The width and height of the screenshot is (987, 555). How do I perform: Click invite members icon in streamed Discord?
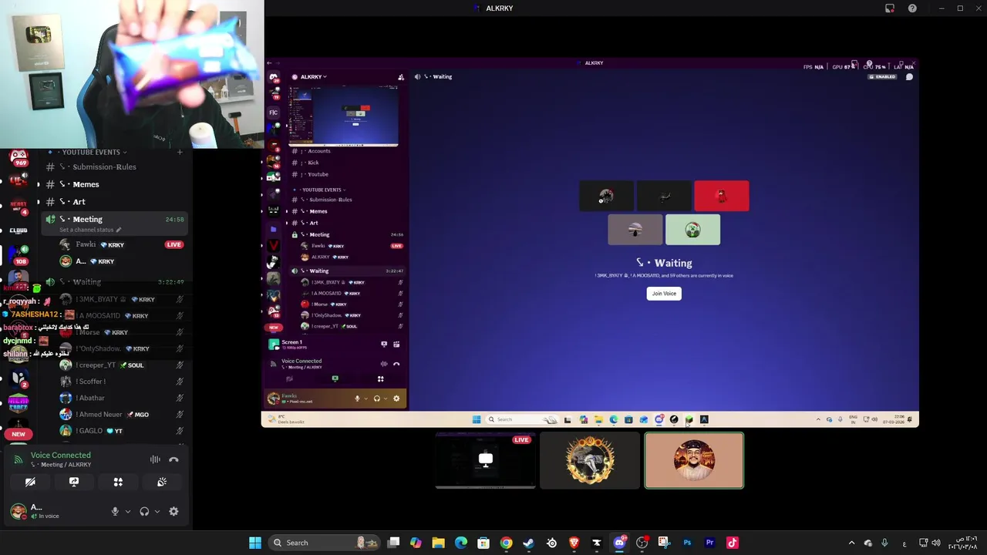(401, 77)
